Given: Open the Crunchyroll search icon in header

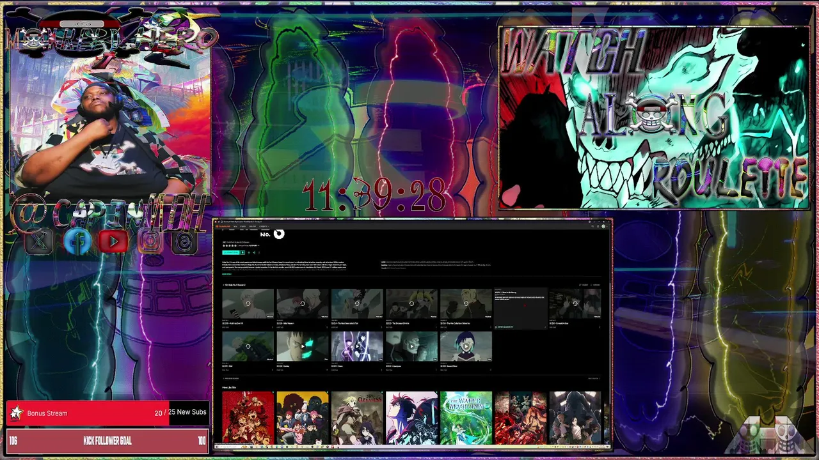Looking at the screenshot, I should click(x=592, y=226).
